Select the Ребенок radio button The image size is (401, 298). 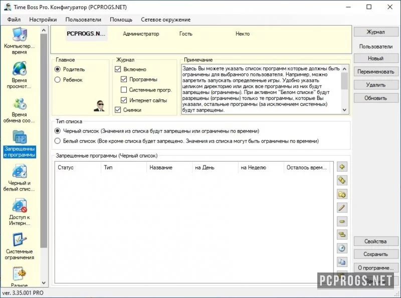(x=58, y=80)
